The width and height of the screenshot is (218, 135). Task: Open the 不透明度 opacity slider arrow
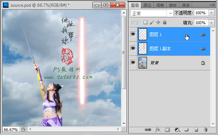click(x=212, y=13)
